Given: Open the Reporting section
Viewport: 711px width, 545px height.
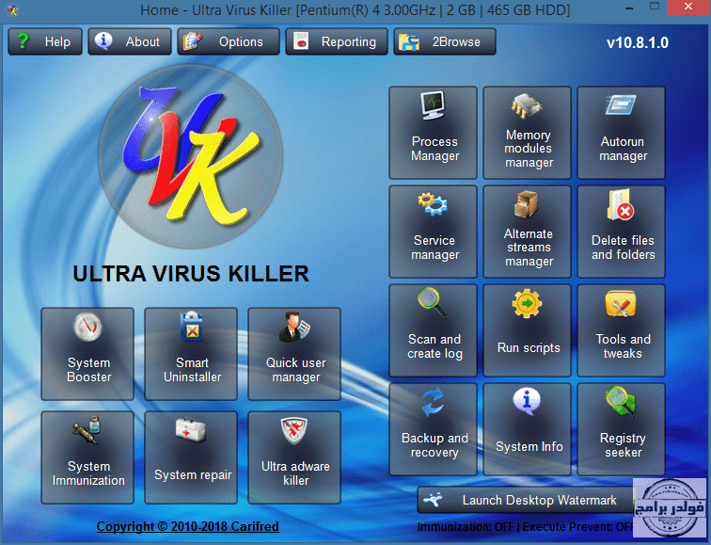Looking at the screenshot, I should (337, 41).
